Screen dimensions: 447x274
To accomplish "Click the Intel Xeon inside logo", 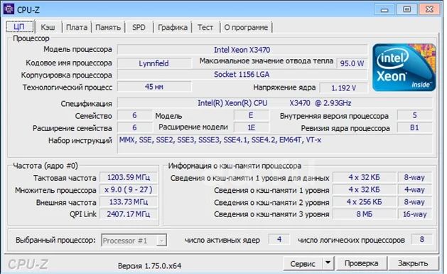I will 404,68.
